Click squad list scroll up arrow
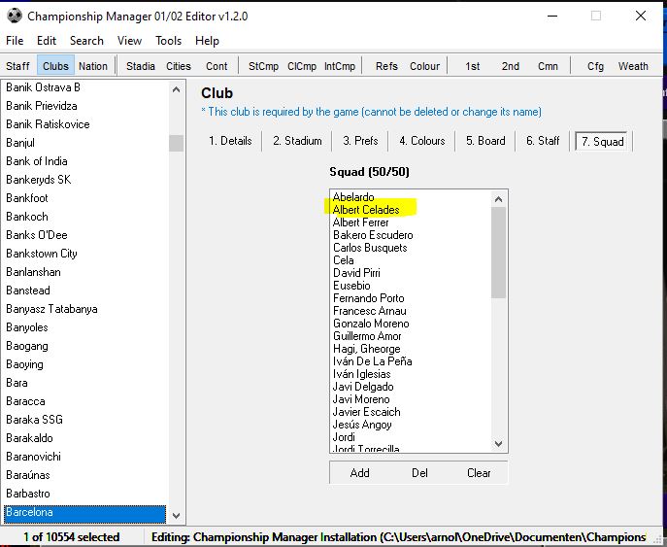Screen dimensions: 667x547 (x=498, y=199)
